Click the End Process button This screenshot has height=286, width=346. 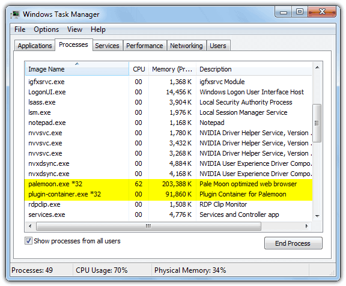(293, 243)
